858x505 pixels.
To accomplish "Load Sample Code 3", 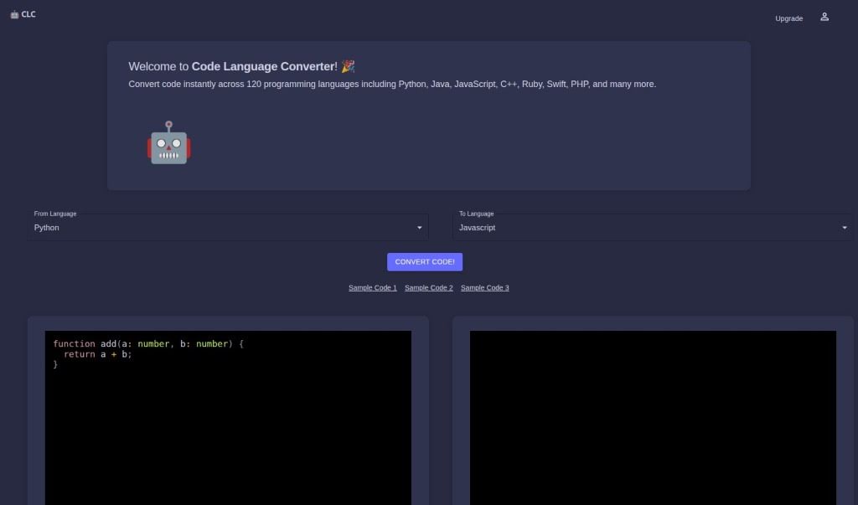I will pyautogui.click(x=484, y=287).
